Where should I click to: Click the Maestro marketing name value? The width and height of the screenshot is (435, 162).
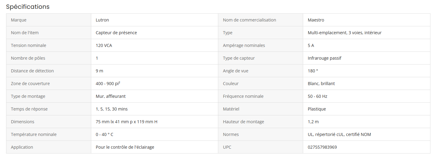point(316,20)
